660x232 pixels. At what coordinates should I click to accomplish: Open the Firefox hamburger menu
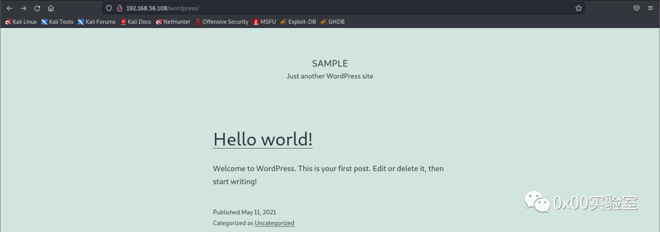tap(651, 8)
